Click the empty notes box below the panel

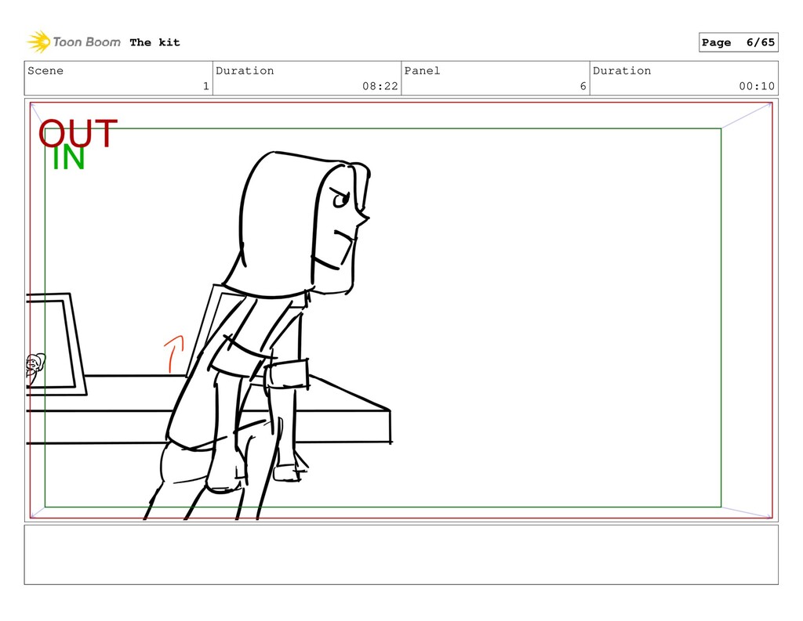pos(401,554)
